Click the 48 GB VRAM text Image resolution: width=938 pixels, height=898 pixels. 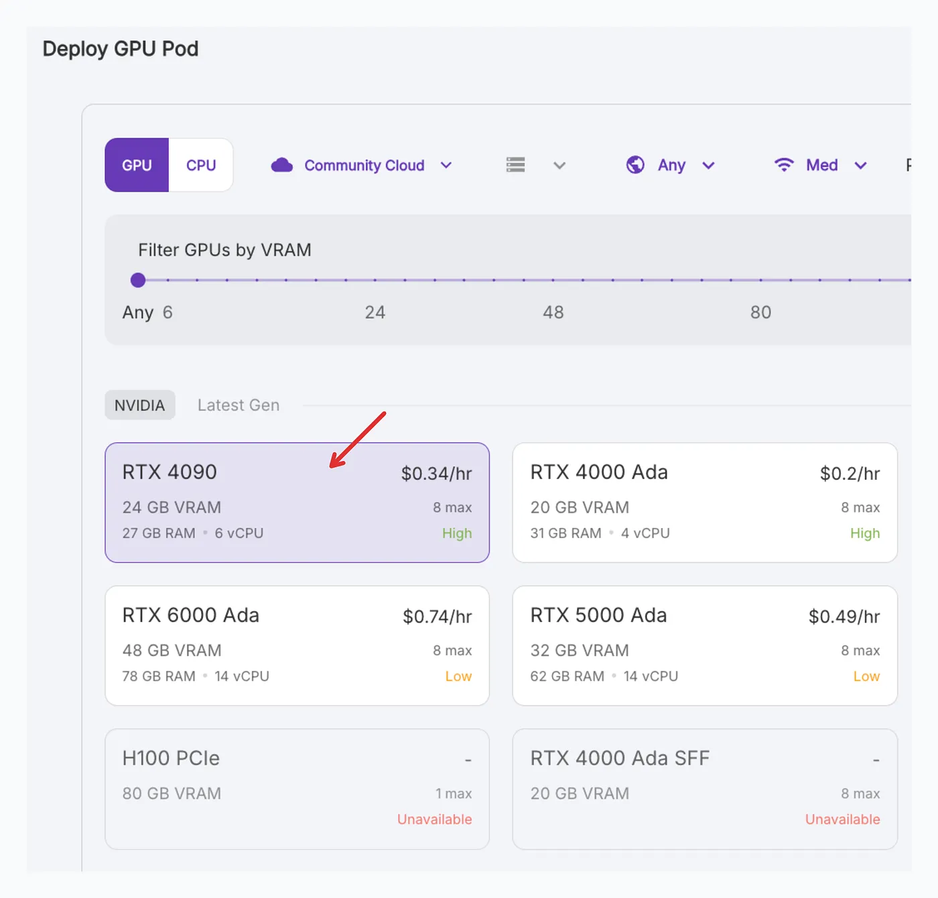(172, 651)
